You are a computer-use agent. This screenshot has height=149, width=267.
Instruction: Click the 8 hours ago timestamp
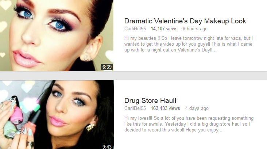(195, 28)
